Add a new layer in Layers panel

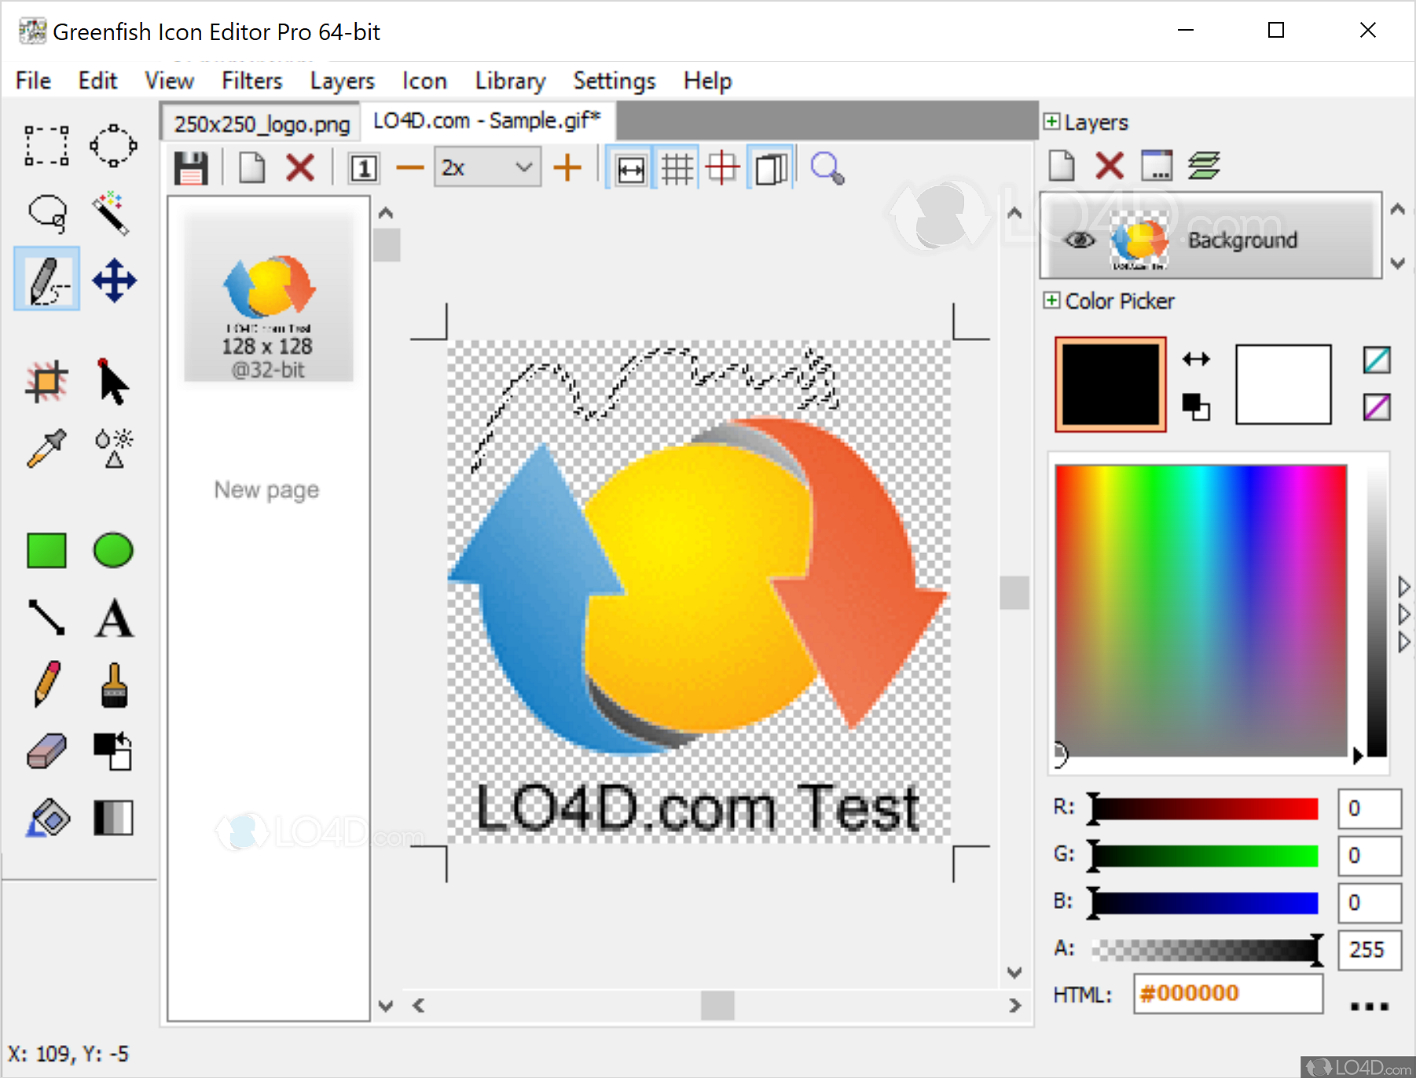click(x=1062, y=166)
